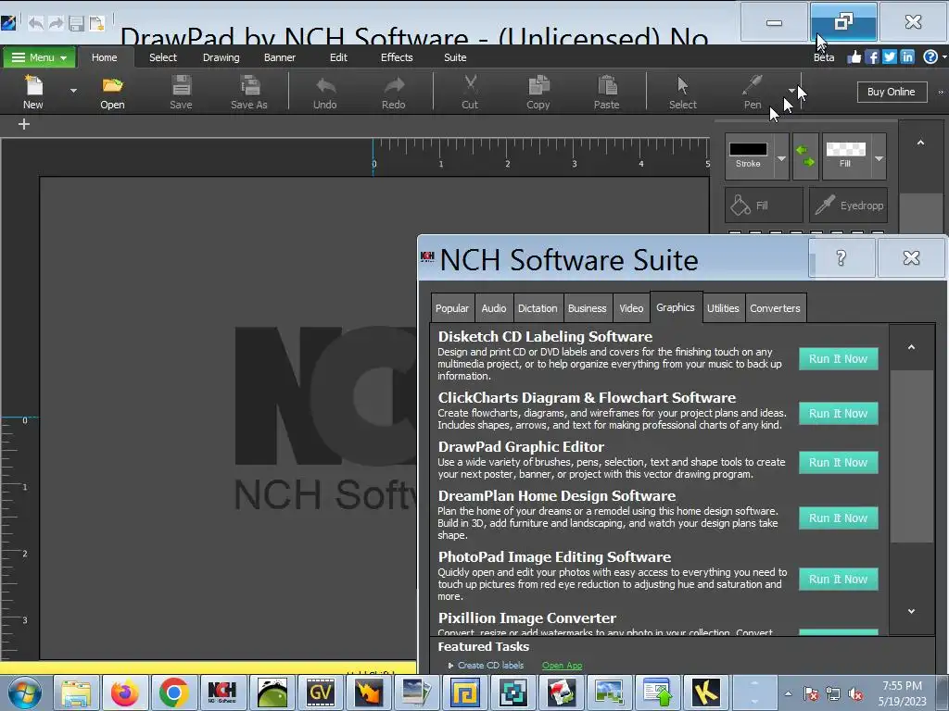Image resolution: width=949 pixels, height=711 pixels.
Task: Open the blue help icon
Action: coord(930,56)
